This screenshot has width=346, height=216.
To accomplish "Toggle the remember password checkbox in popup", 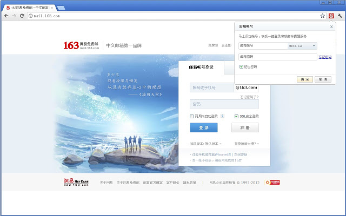I will [x=241, y=66].
